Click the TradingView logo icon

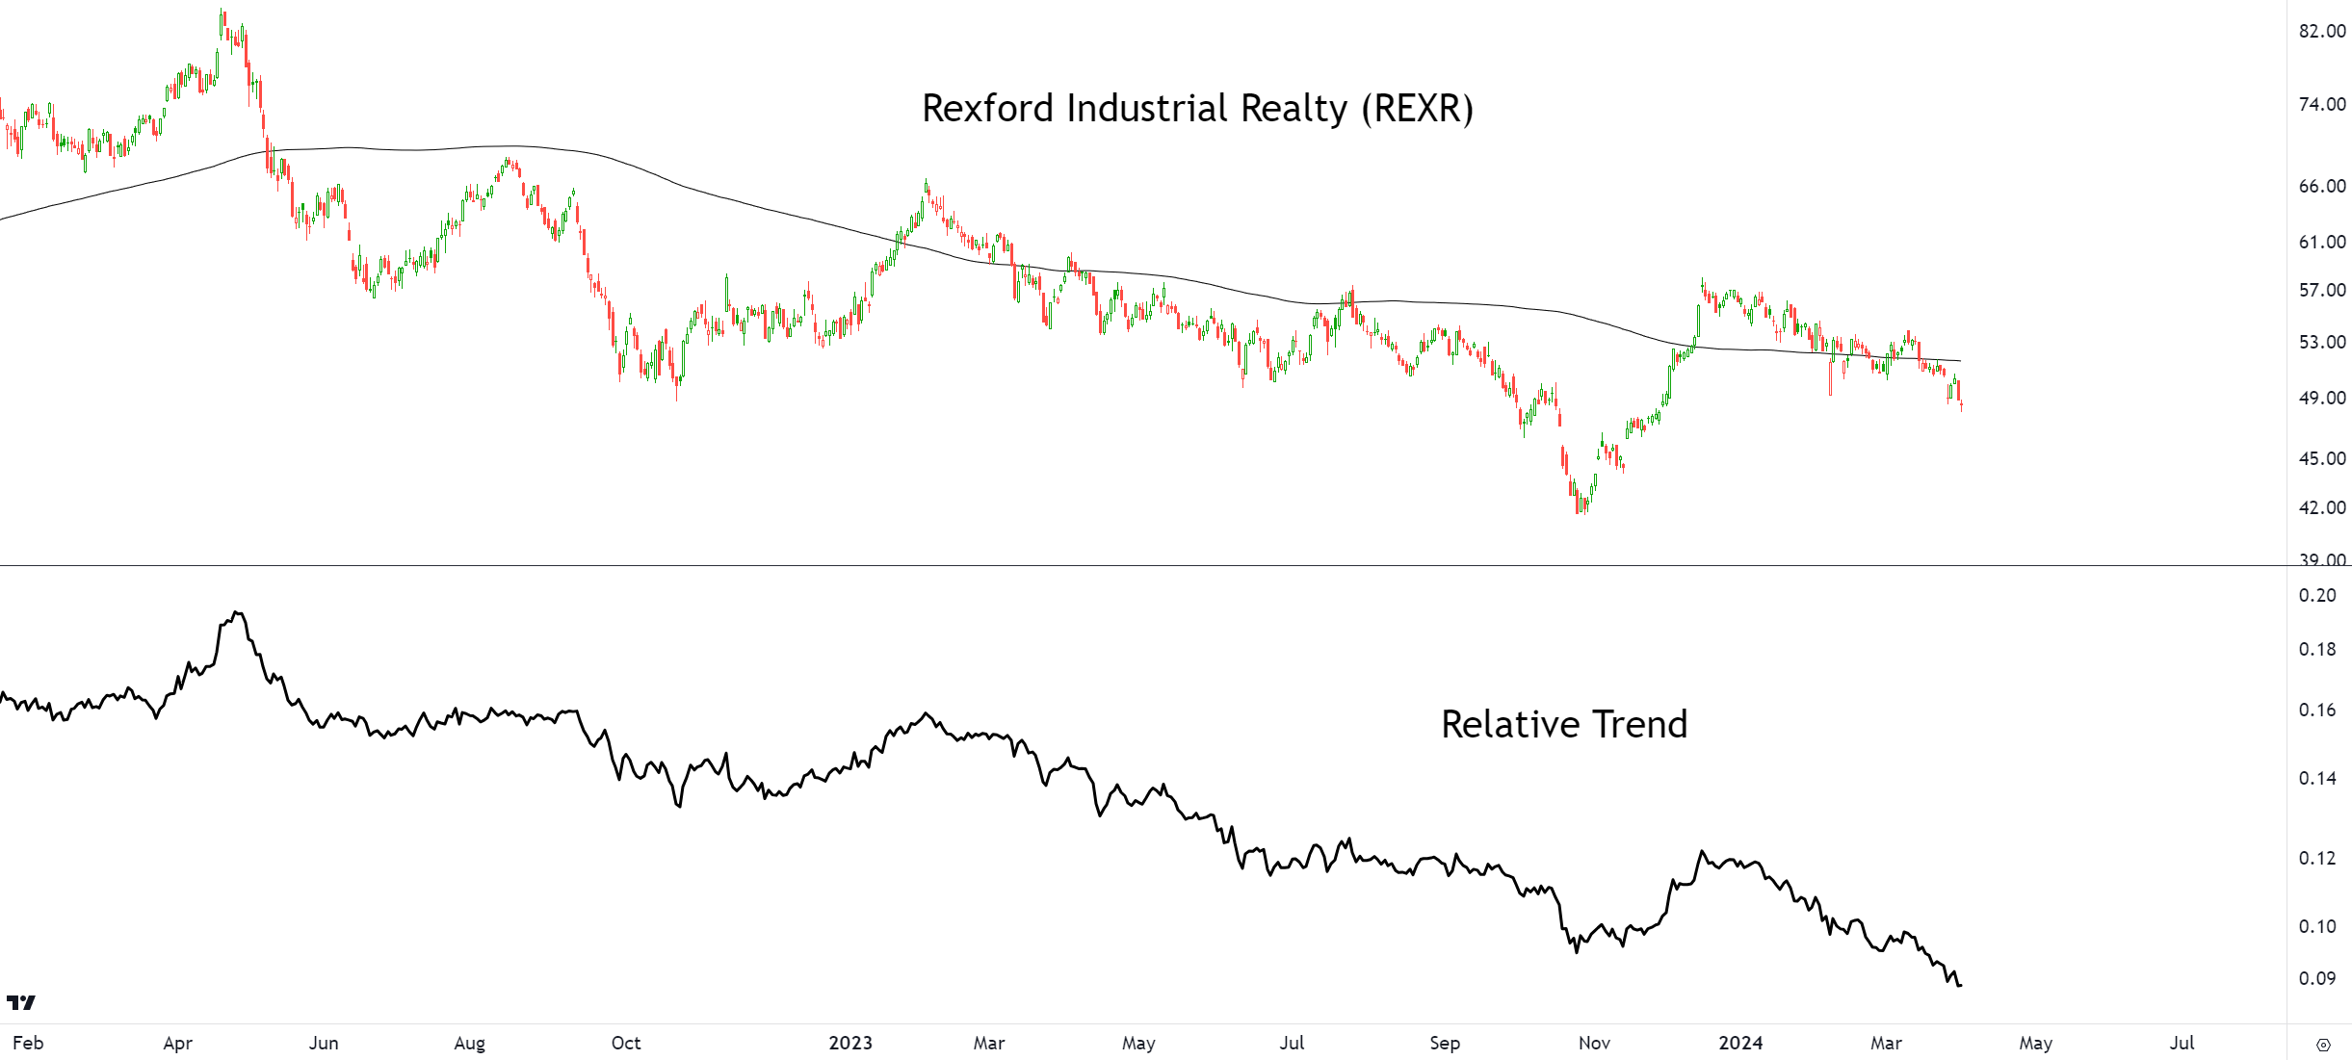21,1002
